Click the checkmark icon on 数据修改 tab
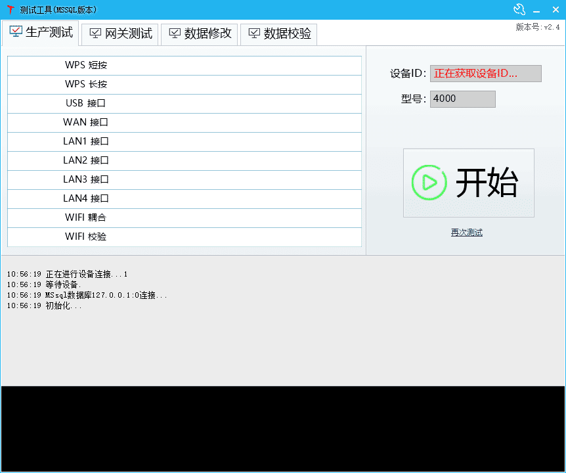This screenshot has height=473, width=566. coord(174,34)
